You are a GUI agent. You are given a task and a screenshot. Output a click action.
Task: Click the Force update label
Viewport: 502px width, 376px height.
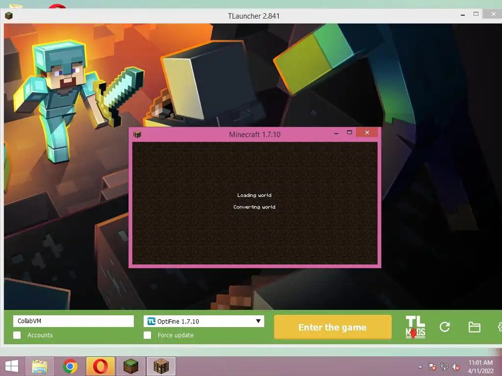176,335
